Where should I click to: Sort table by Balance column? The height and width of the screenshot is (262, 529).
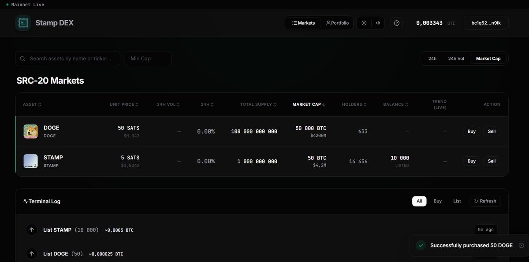[396, 104]
